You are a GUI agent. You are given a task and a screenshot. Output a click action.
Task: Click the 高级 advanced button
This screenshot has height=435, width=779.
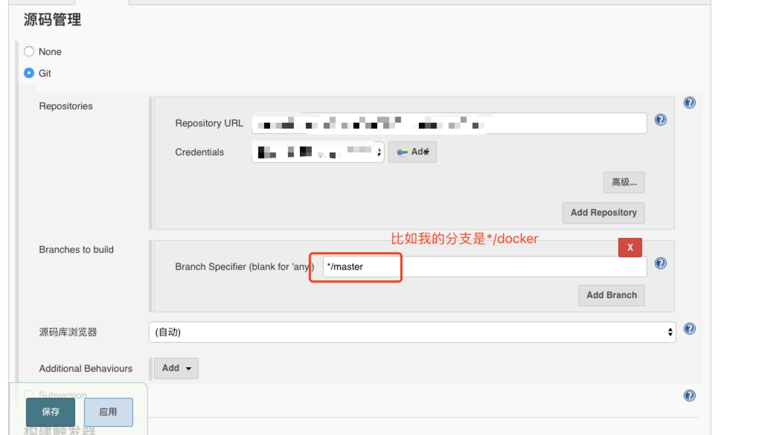[623, 182]
